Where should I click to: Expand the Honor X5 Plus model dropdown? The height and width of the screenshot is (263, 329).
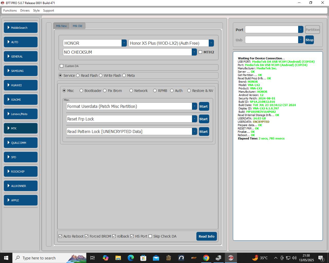(x=211, y=43)
